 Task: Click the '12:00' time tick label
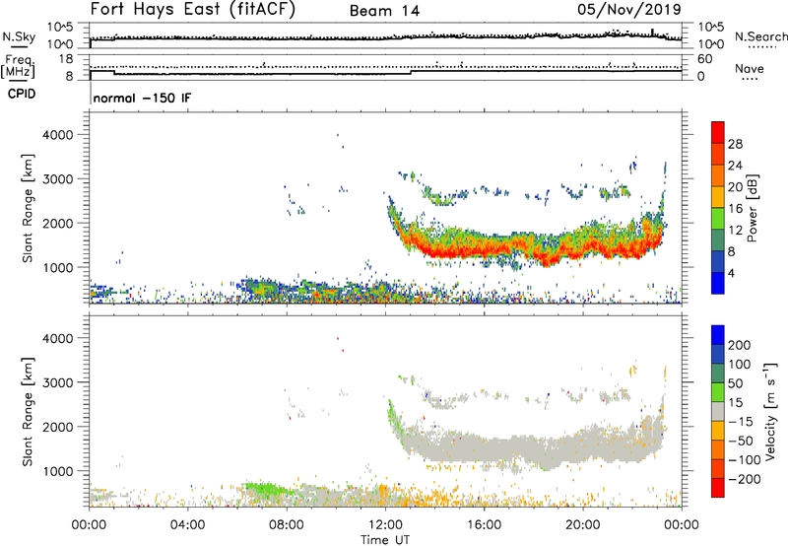click(385, 525)
